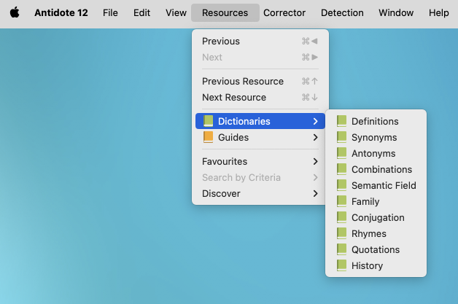Viewport: 458px width, 304px height.
Task: Click the green book icon beside Conjugation
Action: 341,217
